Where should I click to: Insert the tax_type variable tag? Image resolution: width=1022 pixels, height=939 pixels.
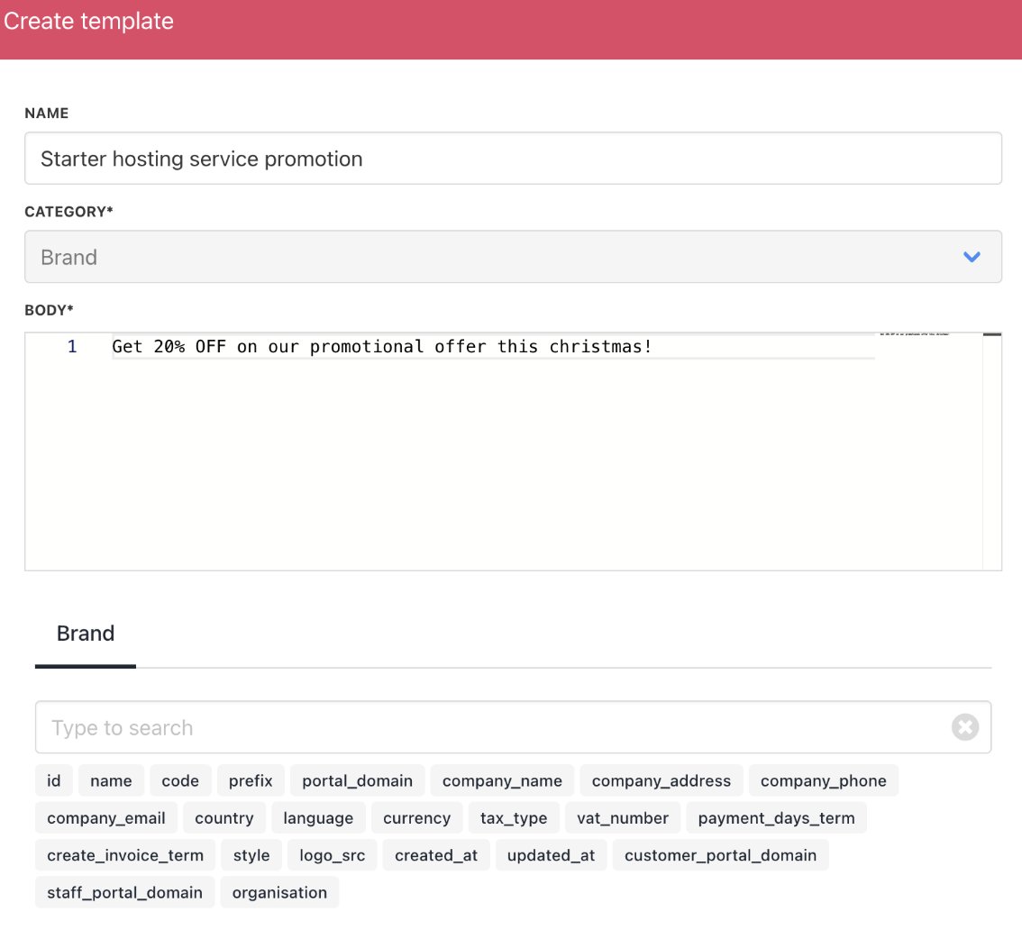pyautogui.click(x=514, y=818)
